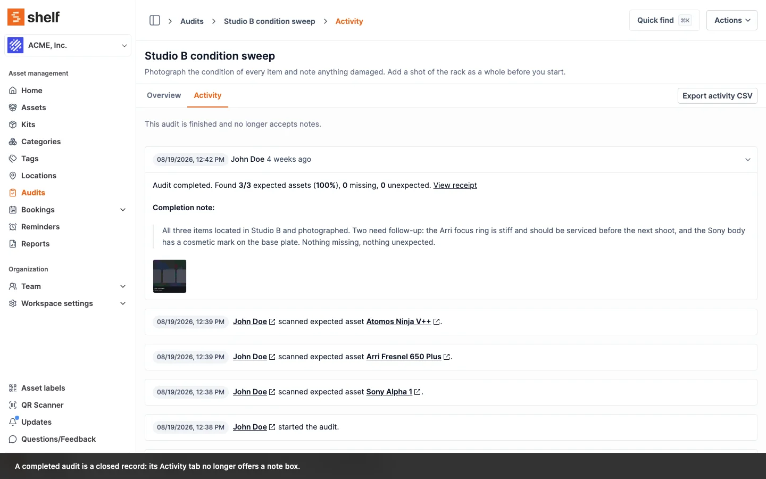Click the Reminders alarm icon
The height and width of the screenshot is (479, 766).
point(13,227)
